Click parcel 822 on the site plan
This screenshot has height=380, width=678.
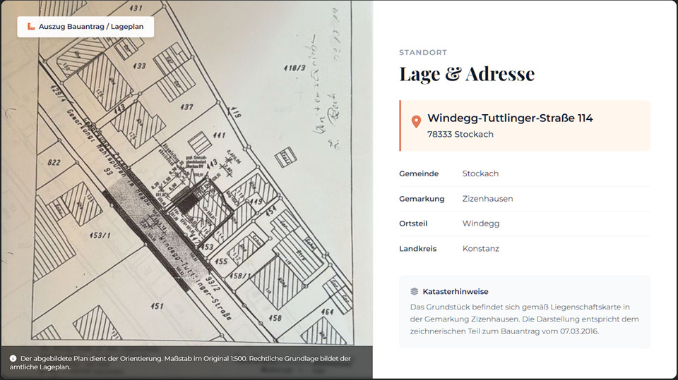point(54,162)
